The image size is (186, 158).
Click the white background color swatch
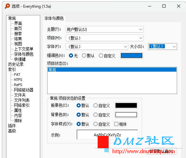tap(126, 115)
